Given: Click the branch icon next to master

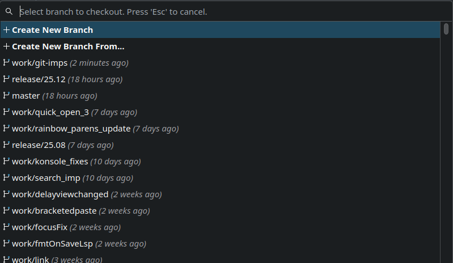Looking at the screenshot, I should click(6, 96).
